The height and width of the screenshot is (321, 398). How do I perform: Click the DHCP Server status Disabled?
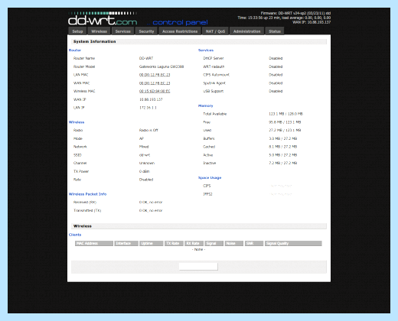click(276, 58)
